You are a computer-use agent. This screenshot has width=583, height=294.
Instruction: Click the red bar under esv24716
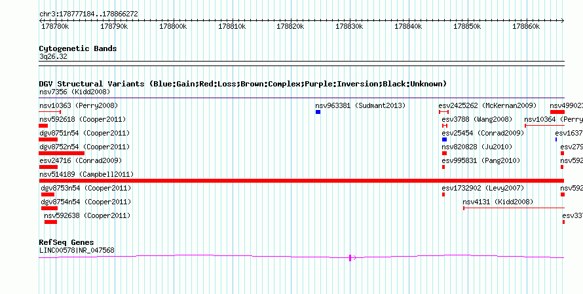[x=48, y=167]
